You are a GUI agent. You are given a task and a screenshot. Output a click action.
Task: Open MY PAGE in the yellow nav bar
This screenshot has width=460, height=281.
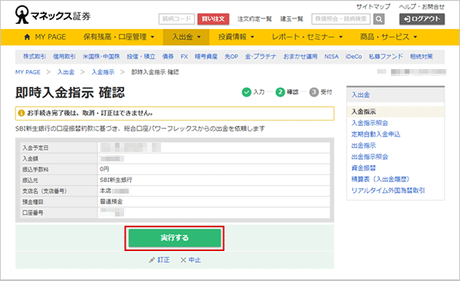[x=51, y=37]
